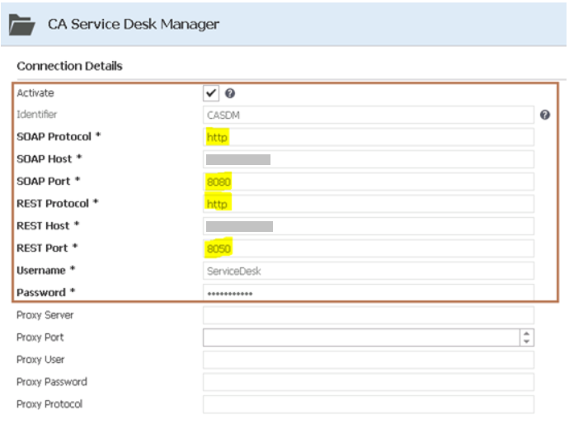The height and width of the screenshot is (425, 569).
Task: Toggle the Activate checkbox
Action: click(211, 93)
